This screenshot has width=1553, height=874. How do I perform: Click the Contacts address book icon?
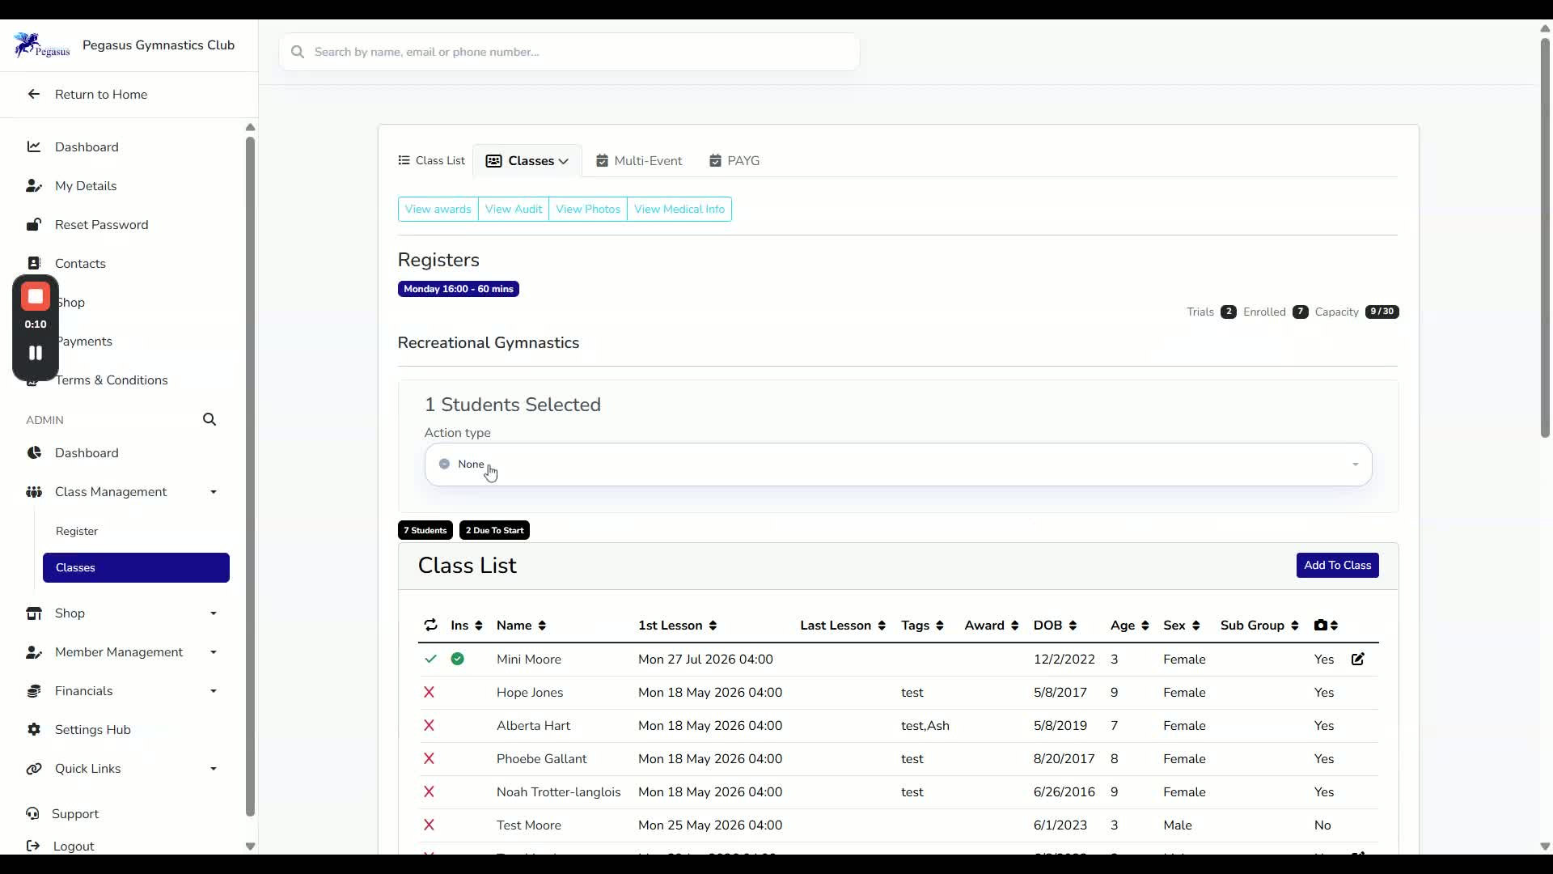34,263
